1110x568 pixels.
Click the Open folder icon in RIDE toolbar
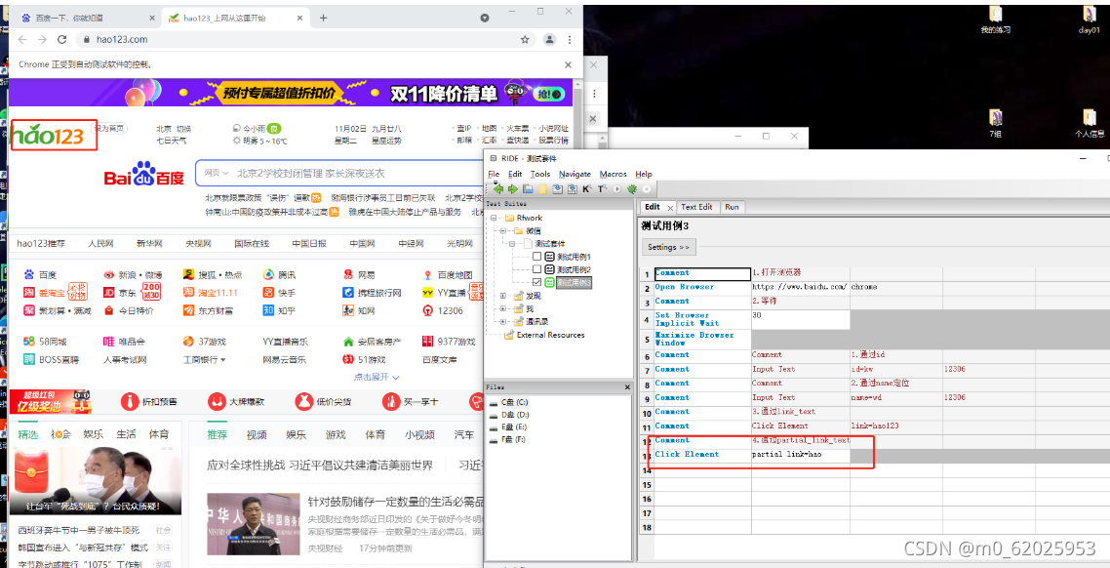coord(529,189)
